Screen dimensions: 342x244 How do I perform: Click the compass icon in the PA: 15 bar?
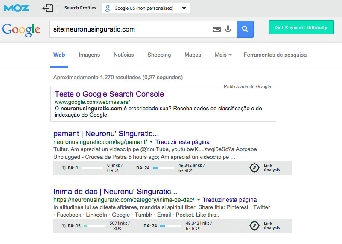coord(254,226)
